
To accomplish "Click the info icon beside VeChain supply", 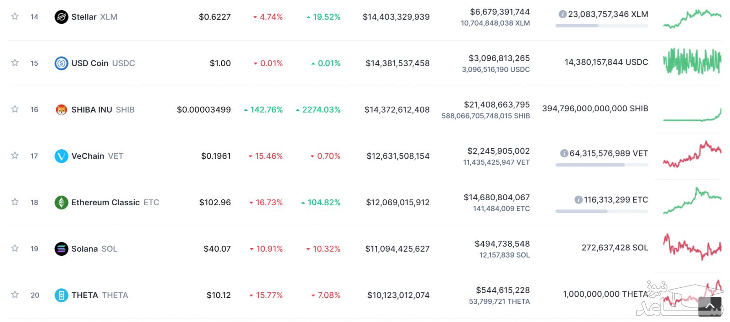I will click(x=564, y=153).
